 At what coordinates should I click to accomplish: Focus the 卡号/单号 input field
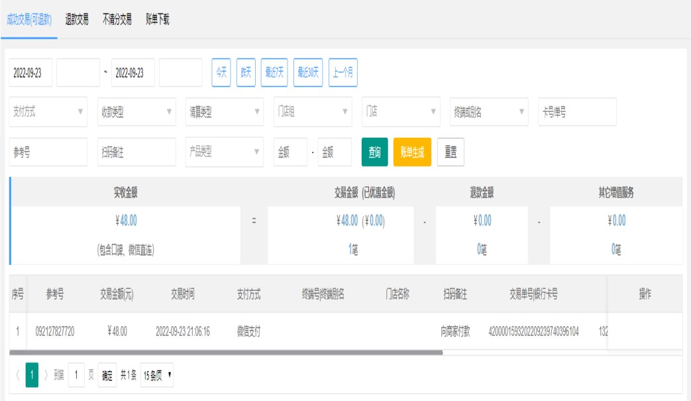(576, 112)
